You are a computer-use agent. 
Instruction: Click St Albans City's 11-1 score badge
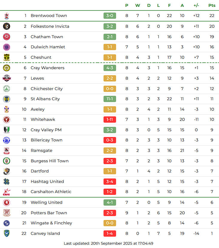(109, 99)
